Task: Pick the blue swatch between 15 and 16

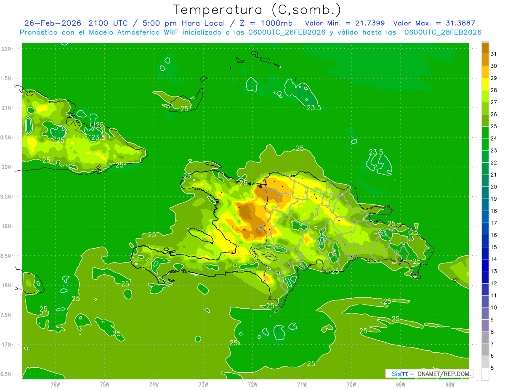Action: click(x=485, y=241)
